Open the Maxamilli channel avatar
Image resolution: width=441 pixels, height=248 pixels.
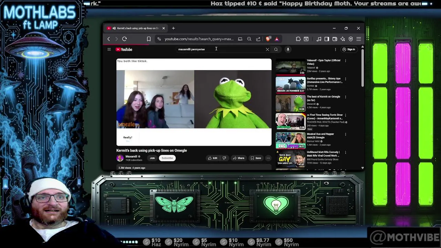tap(120, 158)
